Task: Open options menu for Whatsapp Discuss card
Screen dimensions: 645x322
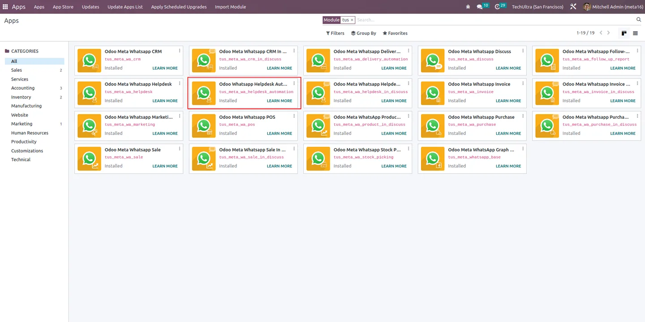Action: coord(523,51)
